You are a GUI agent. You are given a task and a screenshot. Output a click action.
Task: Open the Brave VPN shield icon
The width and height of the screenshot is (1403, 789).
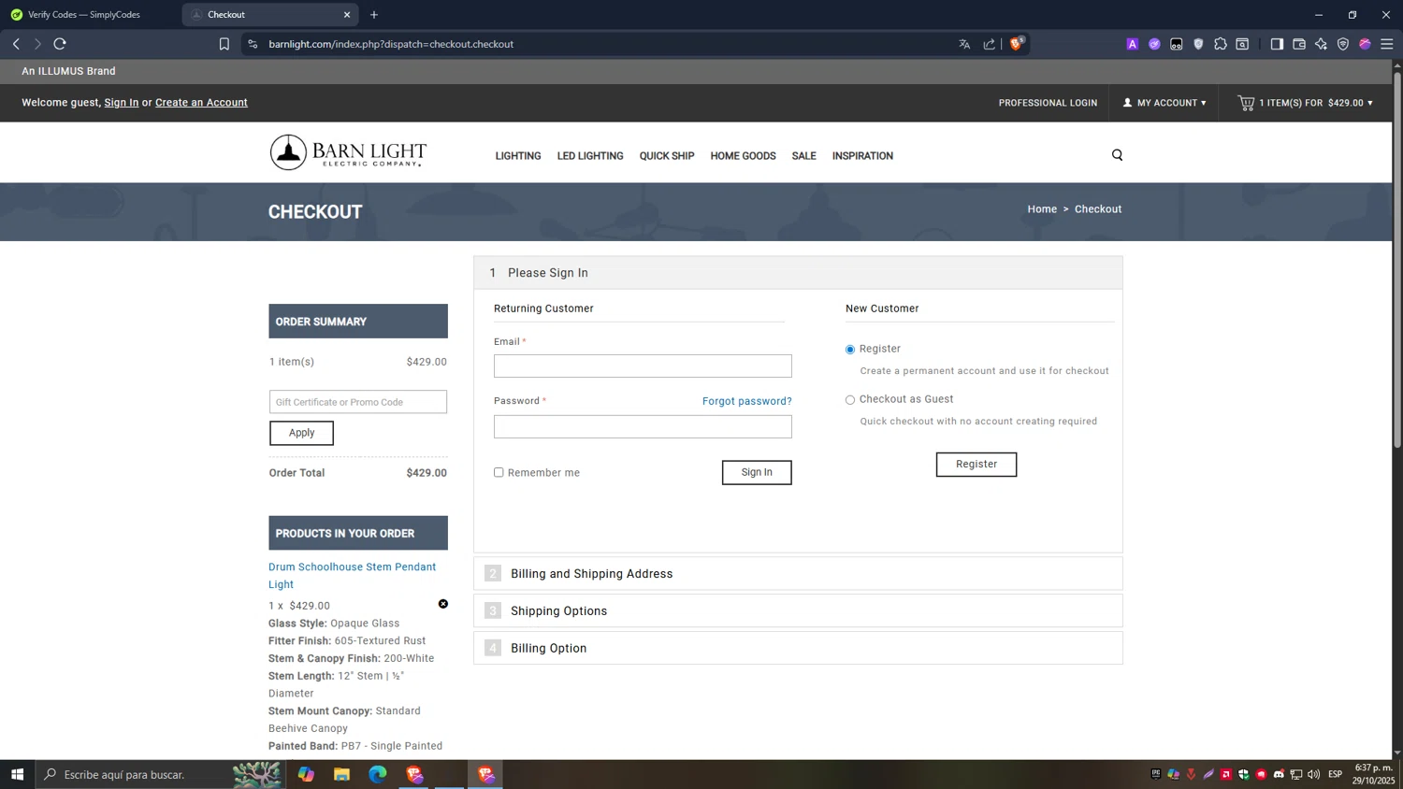coord(1343,44)
